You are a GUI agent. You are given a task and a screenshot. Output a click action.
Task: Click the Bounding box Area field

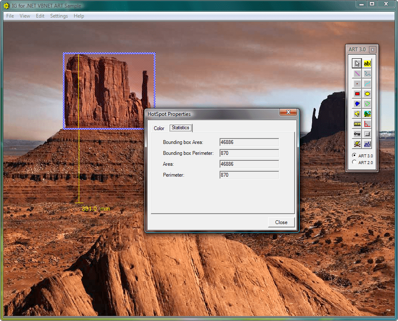[249, 142]
